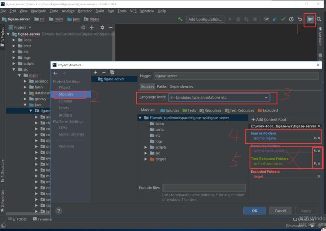Click the OK button

[254, 211]
